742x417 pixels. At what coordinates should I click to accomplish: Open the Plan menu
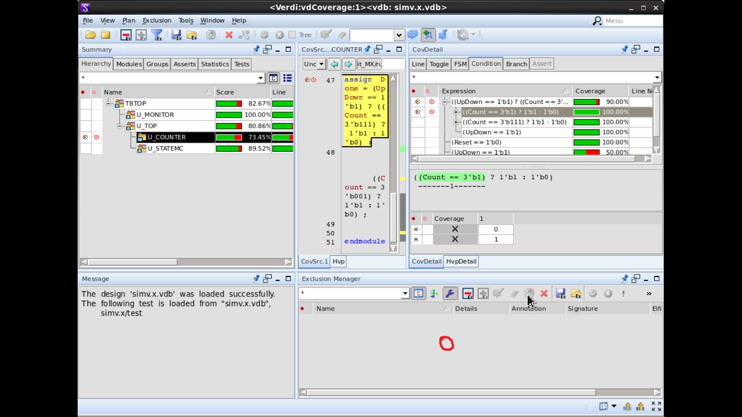coord(129,20)
